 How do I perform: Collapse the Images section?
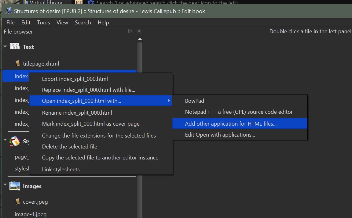coord(5,185)
